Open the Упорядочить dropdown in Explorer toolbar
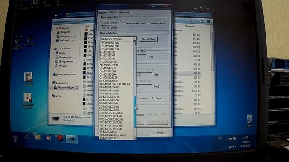The height and width of the screenshot is (162, 289). 63,21
